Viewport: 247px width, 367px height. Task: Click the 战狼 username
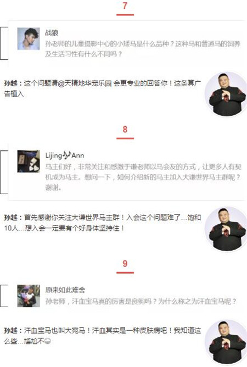(x=52, y=33)
